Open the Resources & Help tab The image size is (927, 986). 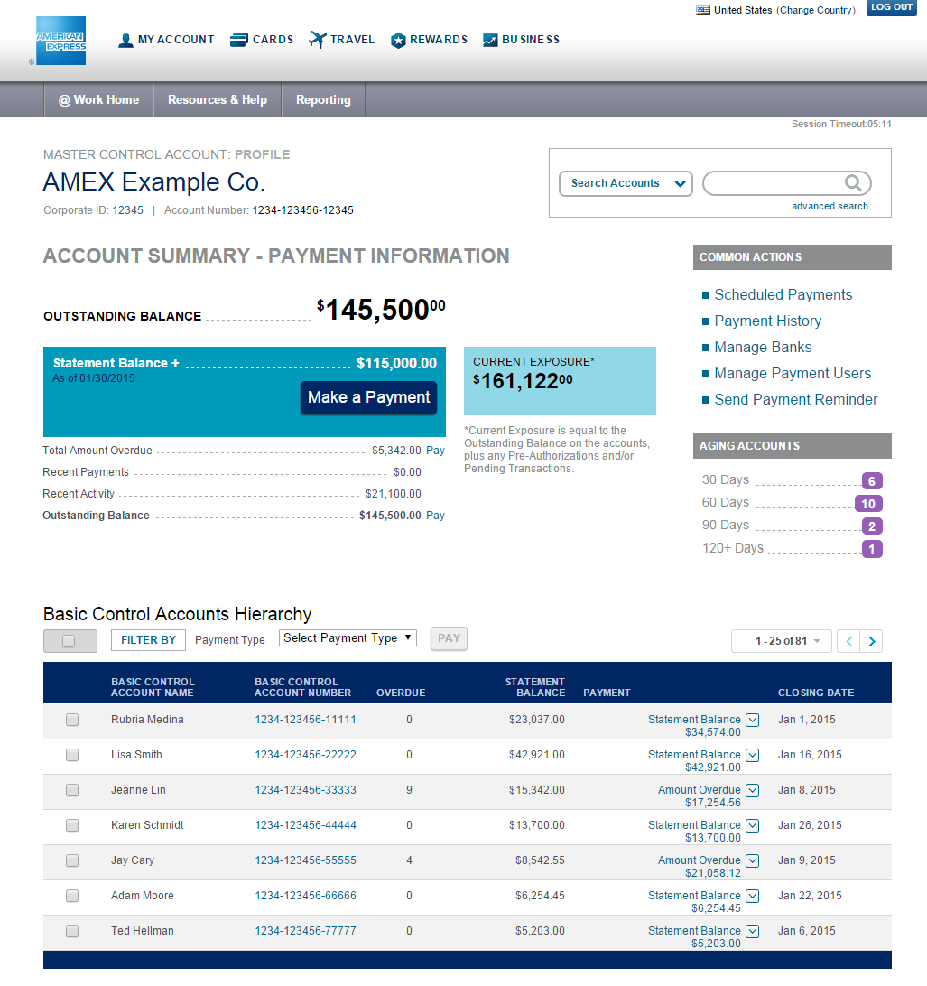pyautogui.click(x=218, y=100)
